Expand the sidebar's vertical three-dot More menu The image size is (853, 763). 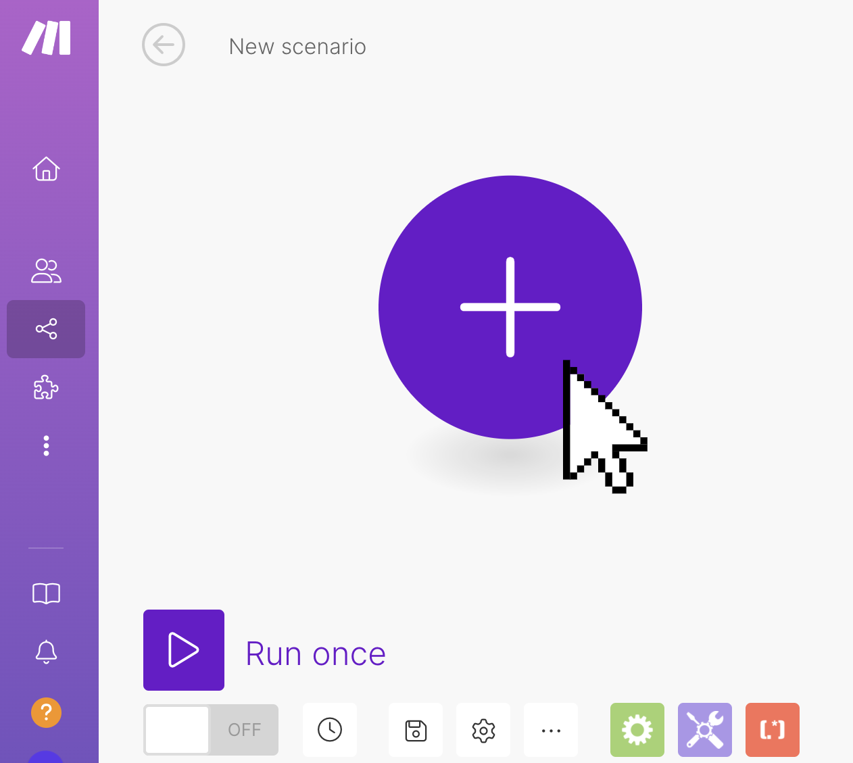46,446
